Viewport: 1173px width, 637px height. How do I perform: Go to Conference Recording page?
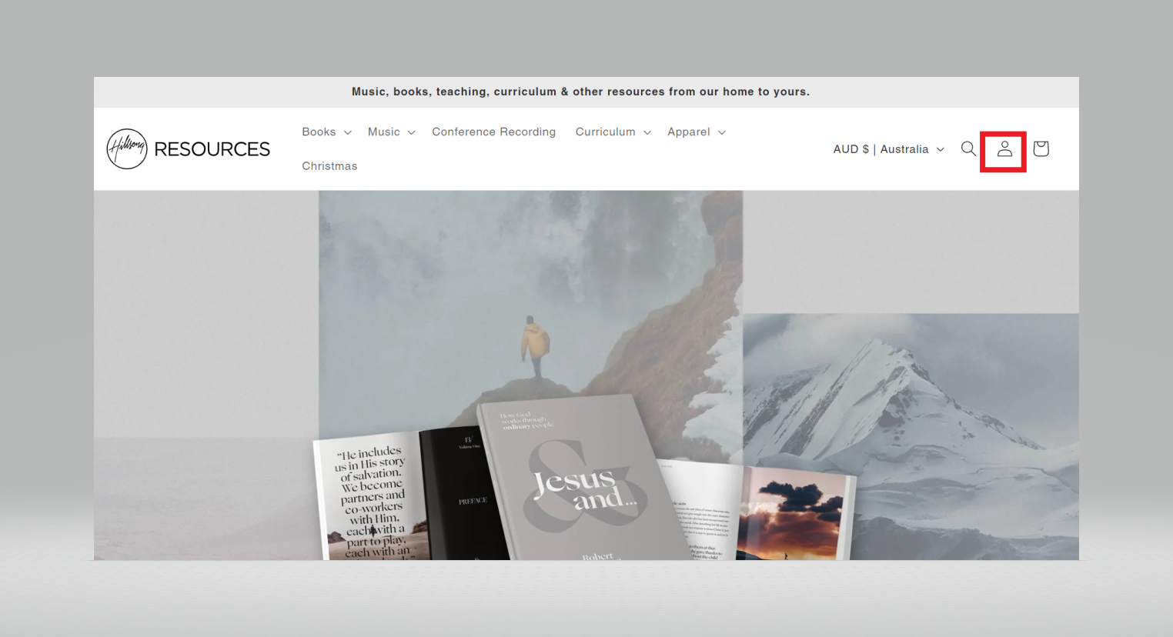[493, 132]
